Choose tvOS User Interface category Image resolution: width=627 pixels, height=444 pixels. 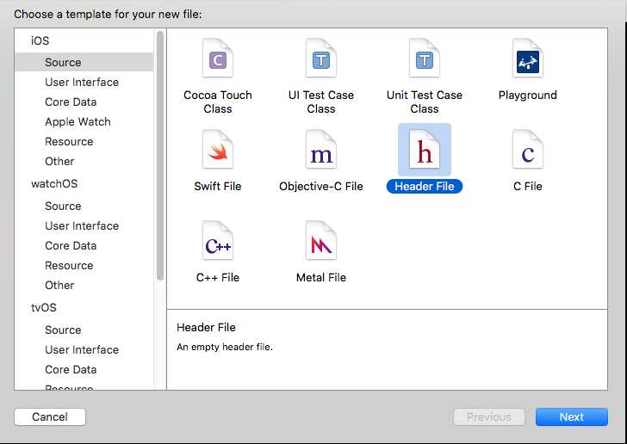click(82, 349)
